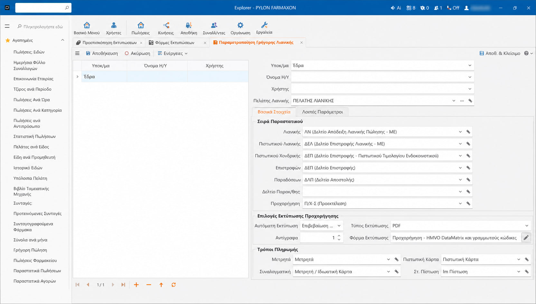This screenshot has width=536, height=304.
Task: Select the Βασικά Στοιχεία tab
Action: [x=274, y=112]
